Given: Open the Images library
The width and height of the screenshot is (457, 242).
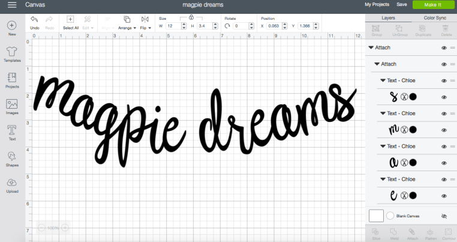Looking at the screenshot, I should (12, 106).
